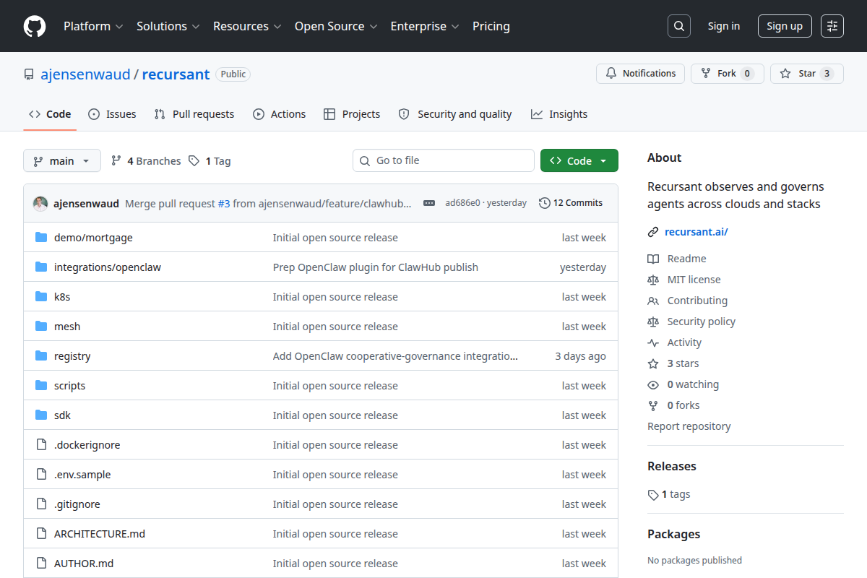
Task: Select the Code tab
Action: pos(50,114)
